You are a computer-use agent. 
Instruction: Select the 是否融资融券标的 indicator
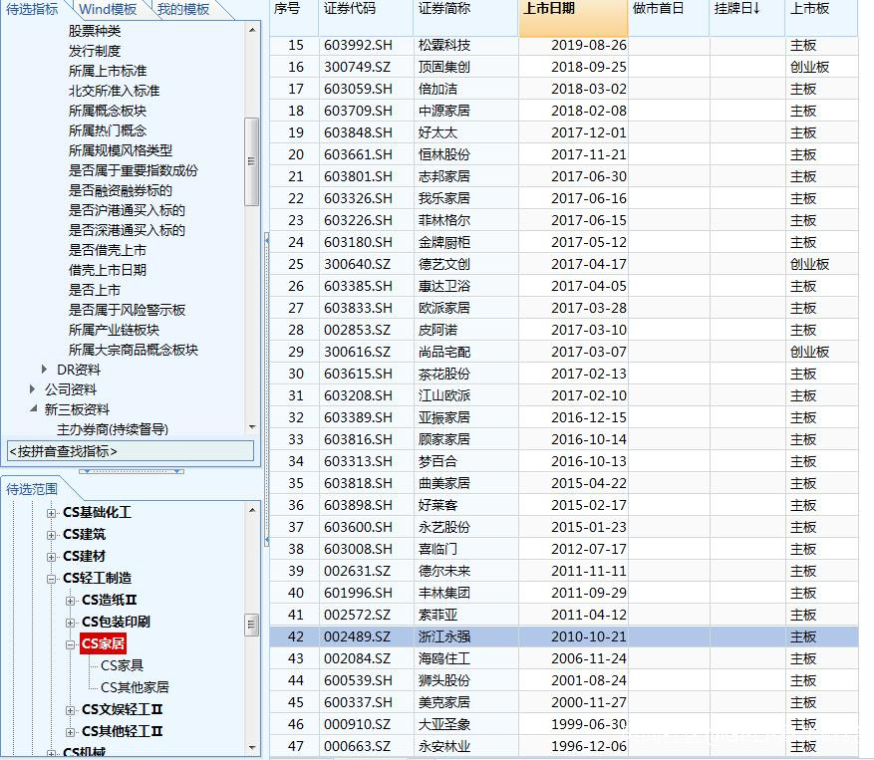click(x=121, y=190)
